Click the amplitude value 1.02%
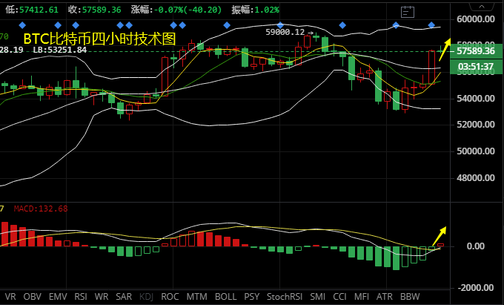This screenshot has height=305, width=504. point(267,10)
